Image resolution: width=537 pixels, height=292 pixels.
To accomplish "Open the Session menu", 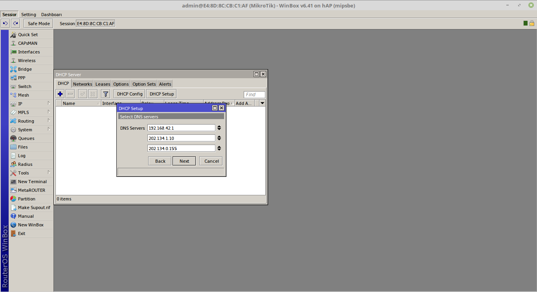I will pos(9,15).
